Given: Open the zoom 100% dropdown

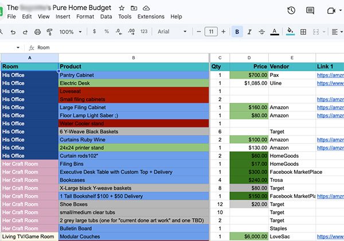Looking at the screenshot, I should (x=71, y=32).
